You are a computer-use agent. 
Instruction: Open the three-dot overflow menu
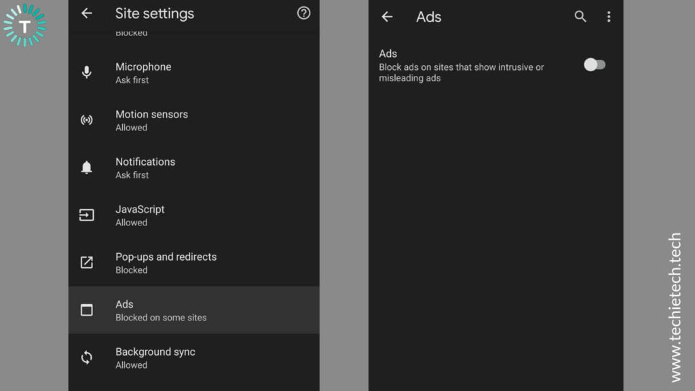609,16
